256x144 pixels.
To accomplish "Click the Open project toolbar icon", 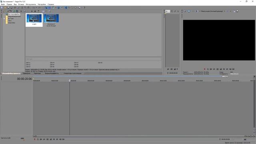I will click(x=5, y=8).
